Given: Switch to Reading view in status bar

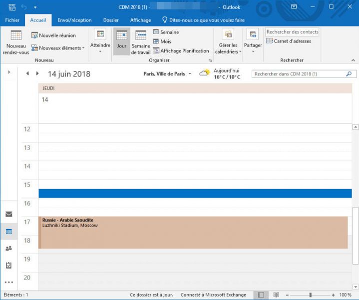Looking at the screenshot, I should (276, 295).
